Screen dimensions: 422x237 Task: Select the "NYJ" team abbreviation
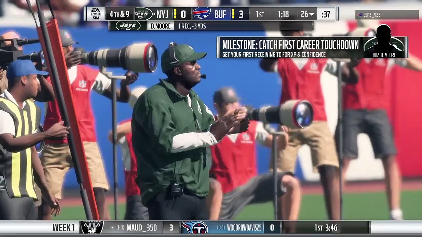tap(162, 14)
